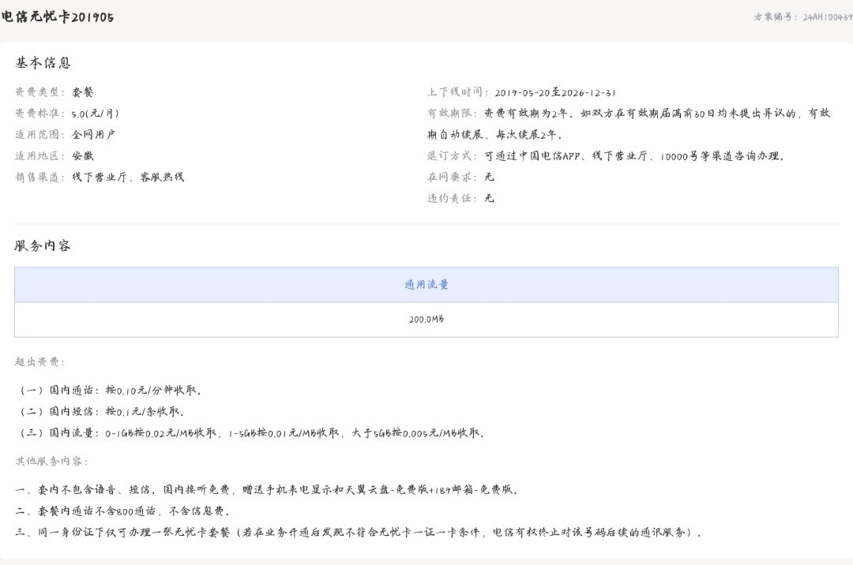Click the 国内通话 0.10元/分钟 line

click(x=111, y=390)
